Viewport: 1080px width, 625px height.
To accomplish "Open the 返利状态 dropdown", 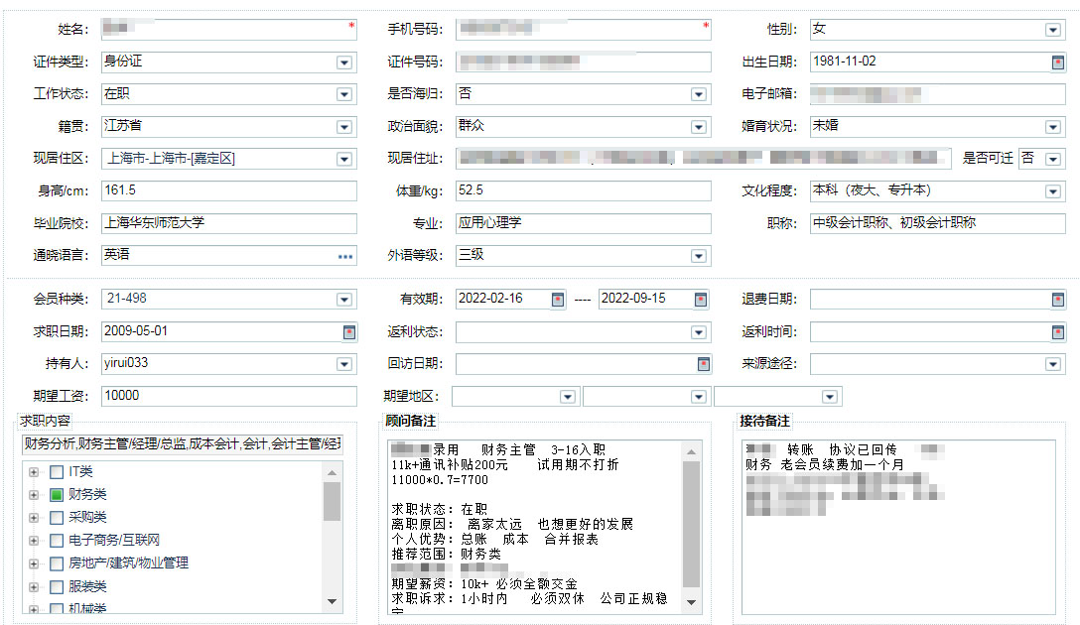I will tap(699, 332).
